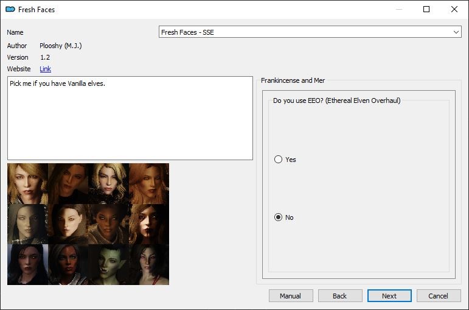Click the author name Plooshy (M.J.)
469x310 pixels.
point(61,46)
